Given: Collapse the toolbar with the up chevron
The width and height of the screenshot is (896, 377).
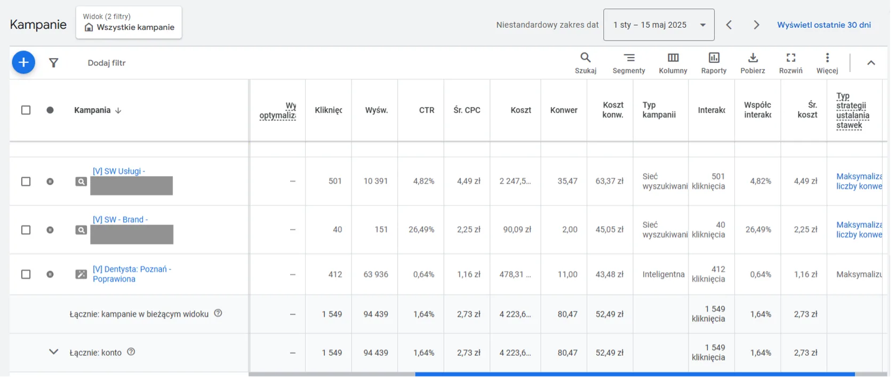Looking at the screenshot, I should coord(871,63).
